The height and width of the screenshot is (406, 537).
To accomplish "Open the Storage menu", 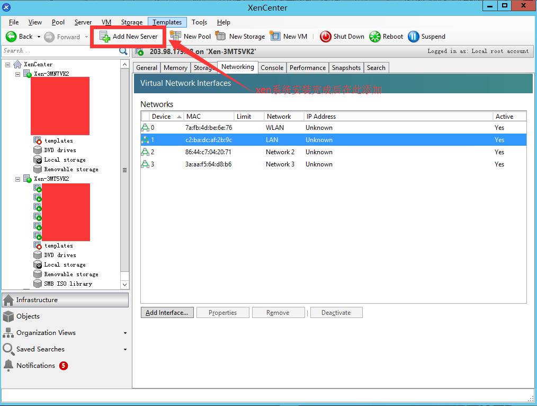I will 132,22.
